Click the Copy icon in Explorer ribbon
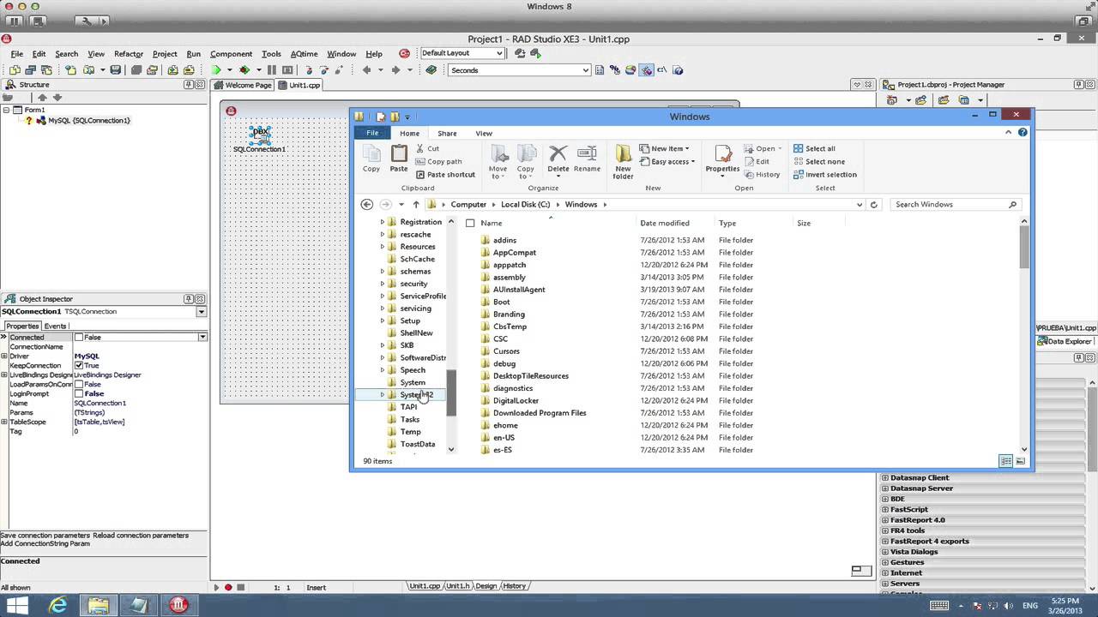 371,154
